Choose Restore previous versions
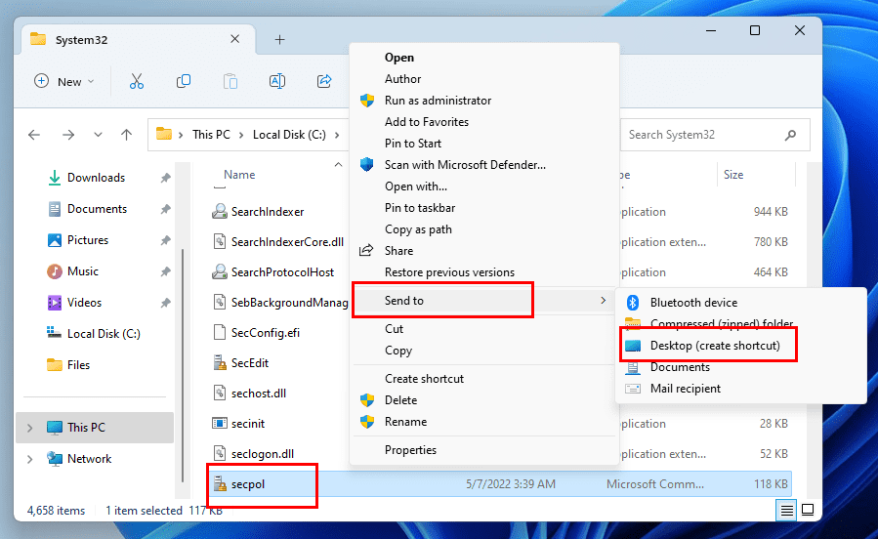 484,272
